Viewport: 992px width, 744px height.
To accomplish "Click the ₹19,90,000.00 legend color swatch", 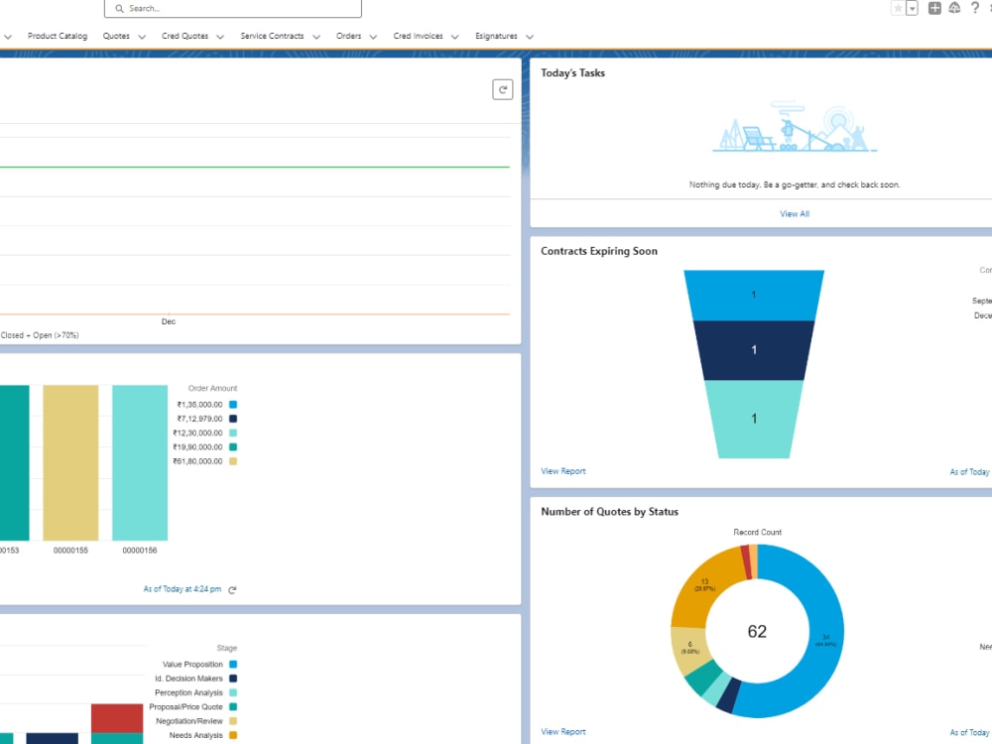I will [233, 447].
